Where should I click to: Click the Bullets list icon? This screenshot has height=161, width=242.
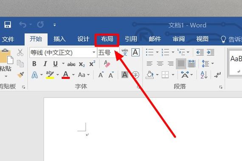point(149,52)
